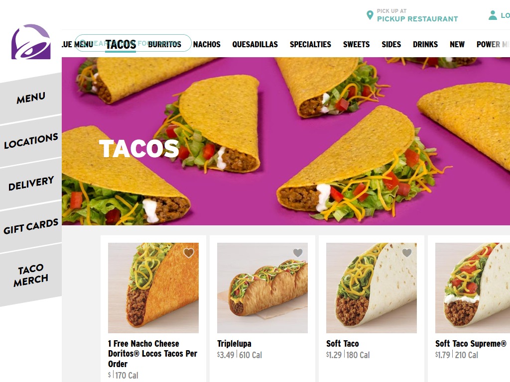This screenshot has width=510, height=382.
Task: Open the Drinks category tab
Action: tap(425, 44)
